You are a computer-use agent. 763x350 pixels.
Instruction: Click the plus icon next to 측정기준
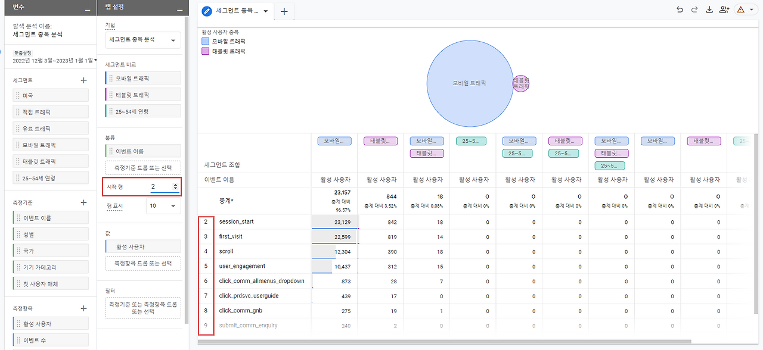click(x=83, y=202)
